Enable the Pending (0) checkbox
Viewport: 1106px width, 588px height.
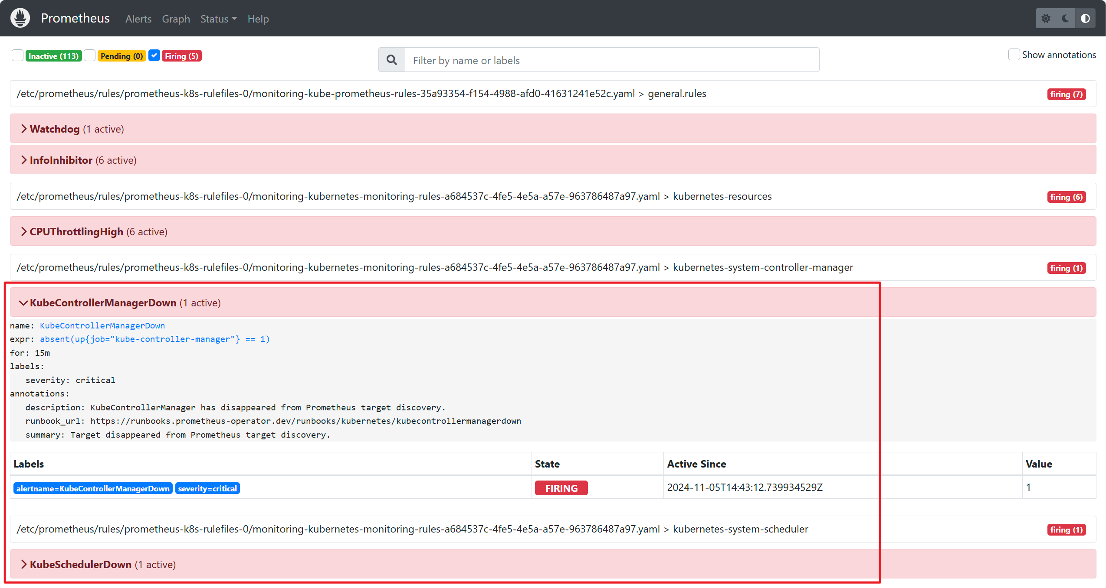pos(90,55)
